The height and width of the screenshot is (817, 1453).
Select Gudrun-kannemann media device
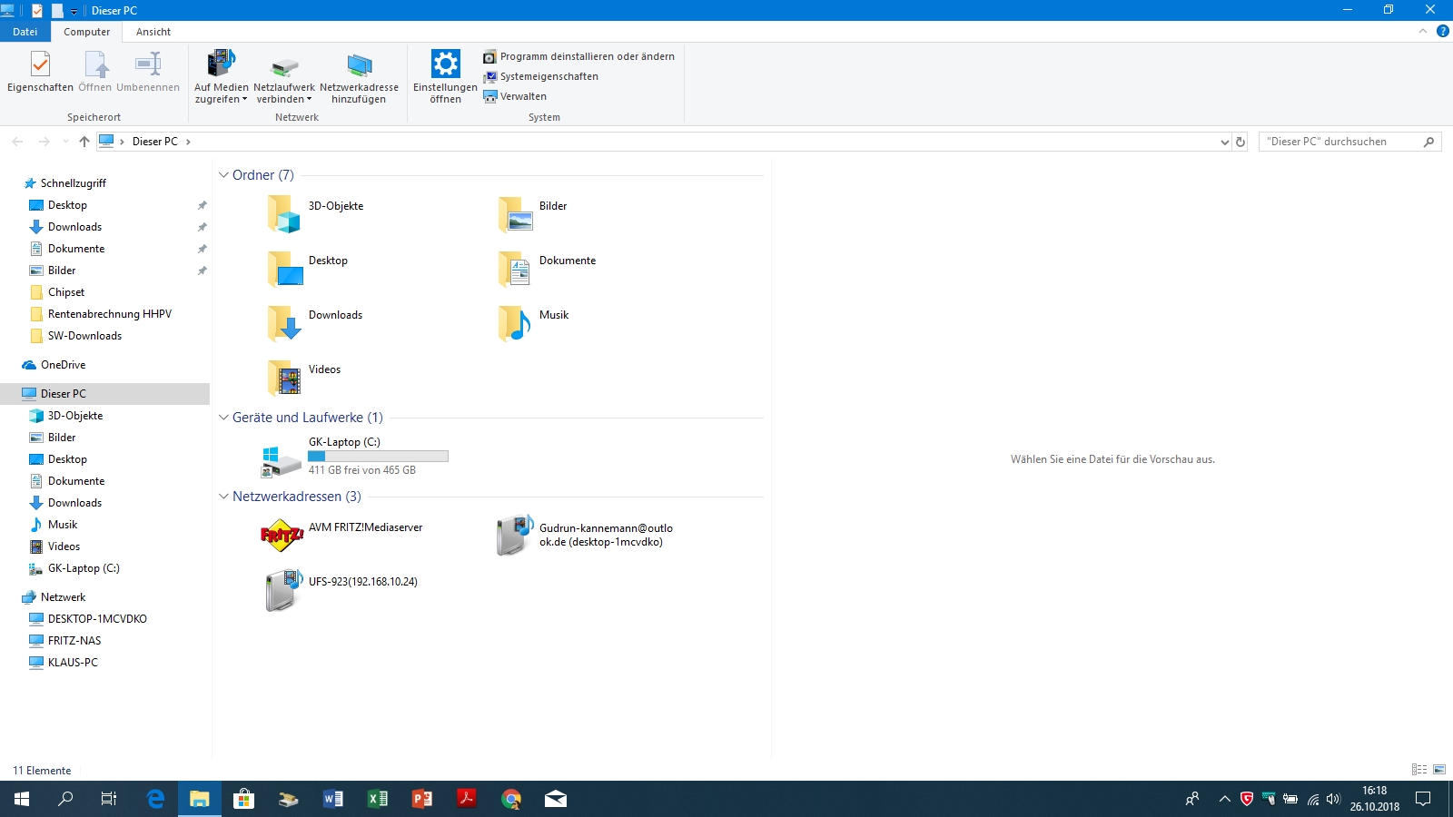pos(584,536)
